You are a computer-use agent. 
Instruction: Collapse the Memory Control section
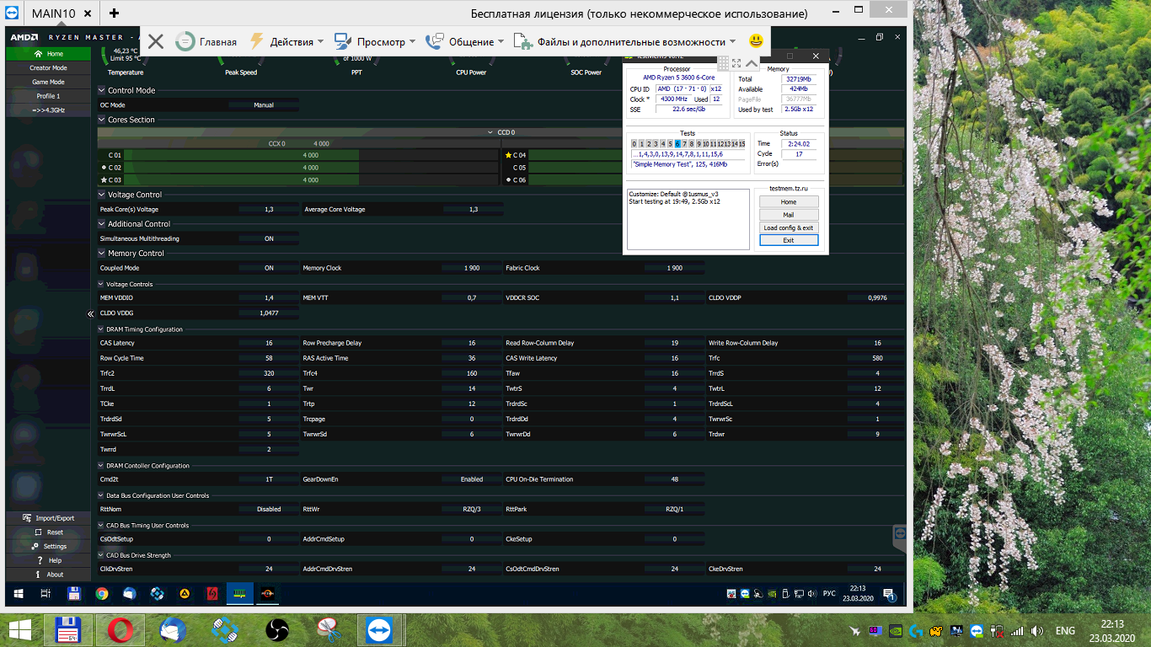coord(102,253)
